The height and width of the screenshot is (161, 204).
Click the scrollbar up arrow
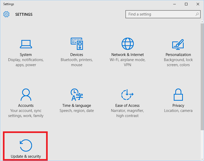(x=202, y=22)
